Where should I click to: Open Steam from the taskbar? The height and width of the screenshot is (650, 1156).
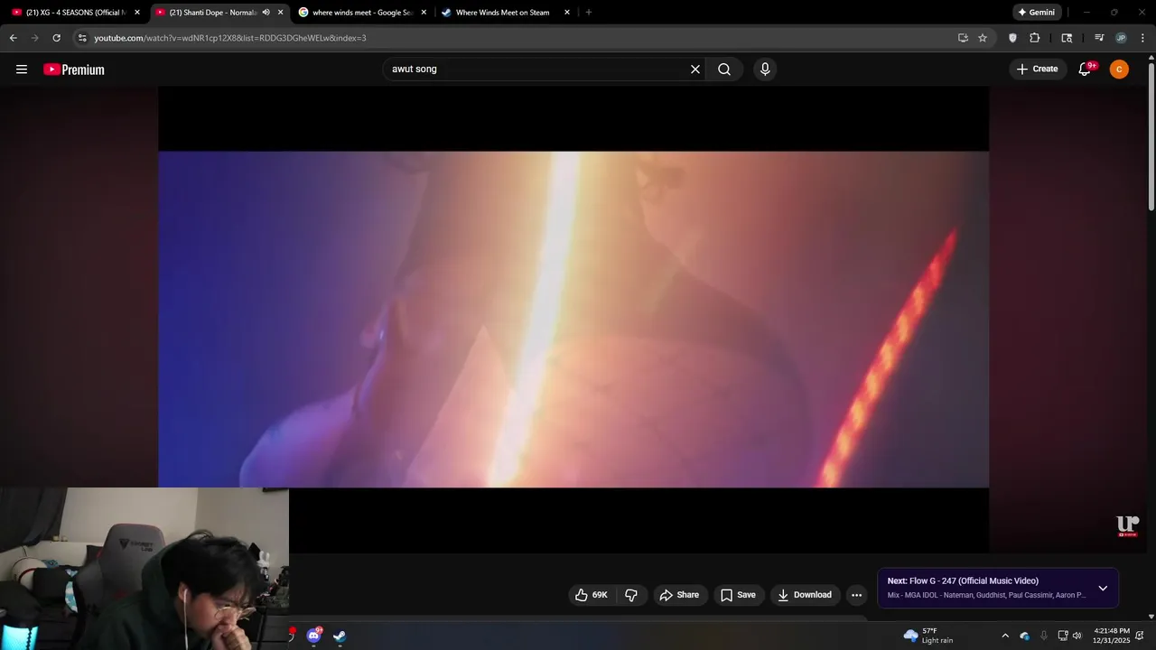(x=340, y=636)
